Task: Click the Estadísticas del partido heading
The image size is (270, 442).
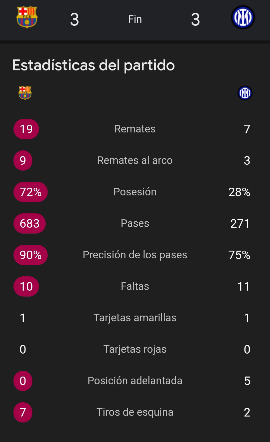Action: [x=93, y=65]
